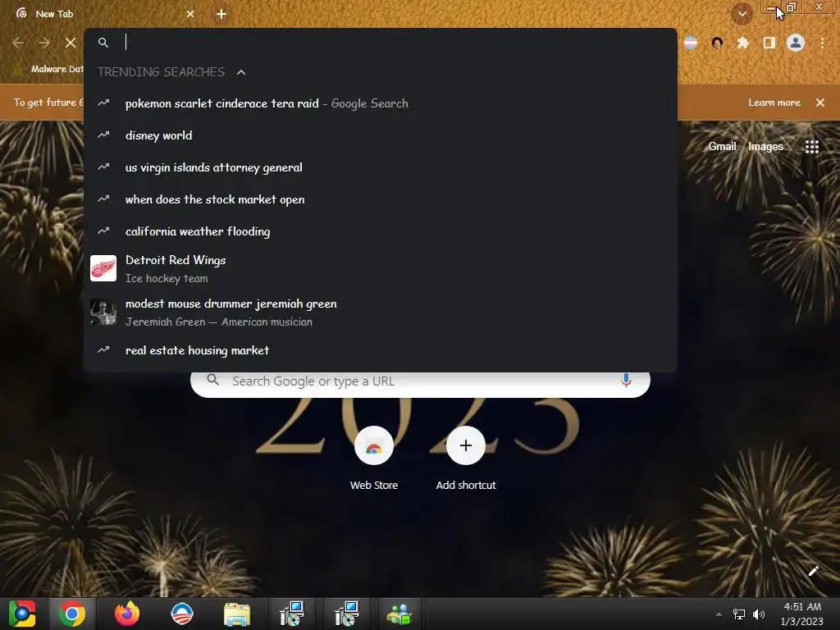
Task: Open the Chrome profile avatar menu
Action: 796,43
